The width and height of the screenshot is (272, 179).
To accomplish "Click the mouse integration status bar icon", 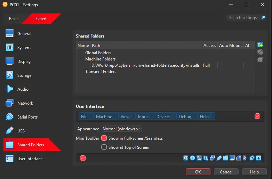I will coord(252,158).
